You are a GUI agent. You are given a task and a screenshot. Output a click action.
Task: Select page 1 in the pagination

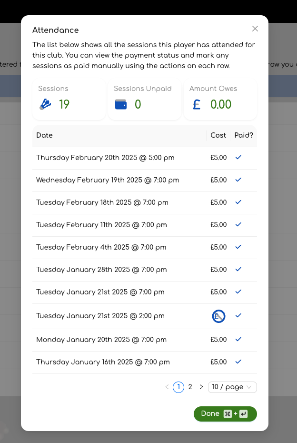(178, 387)
